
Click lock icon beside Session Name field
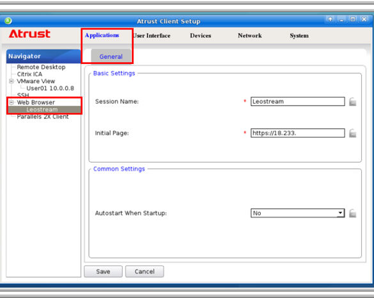point(352,102)
